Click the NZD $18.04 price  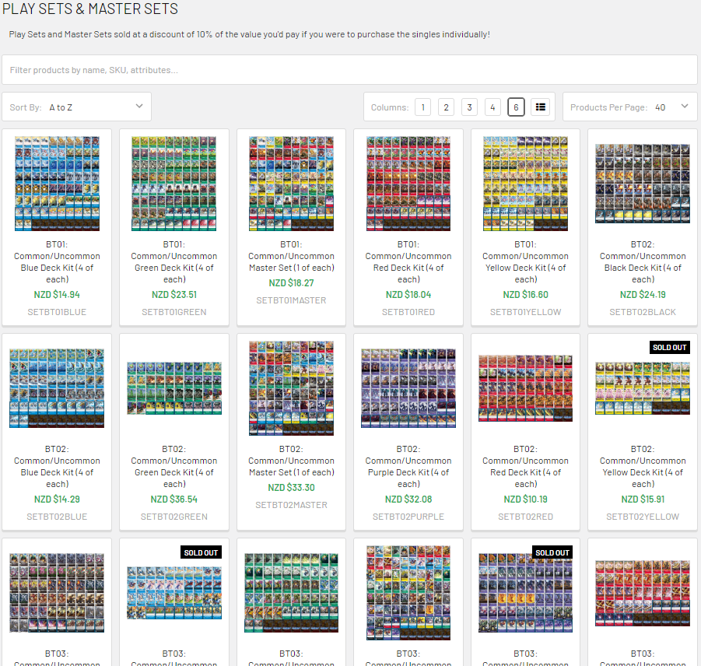408,295
